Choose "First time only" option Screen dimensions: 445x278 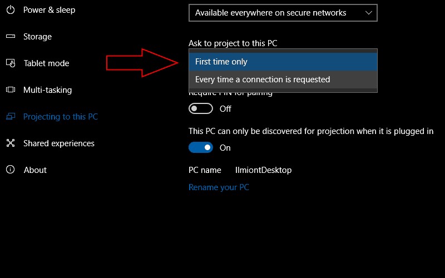tap(283, 62)
